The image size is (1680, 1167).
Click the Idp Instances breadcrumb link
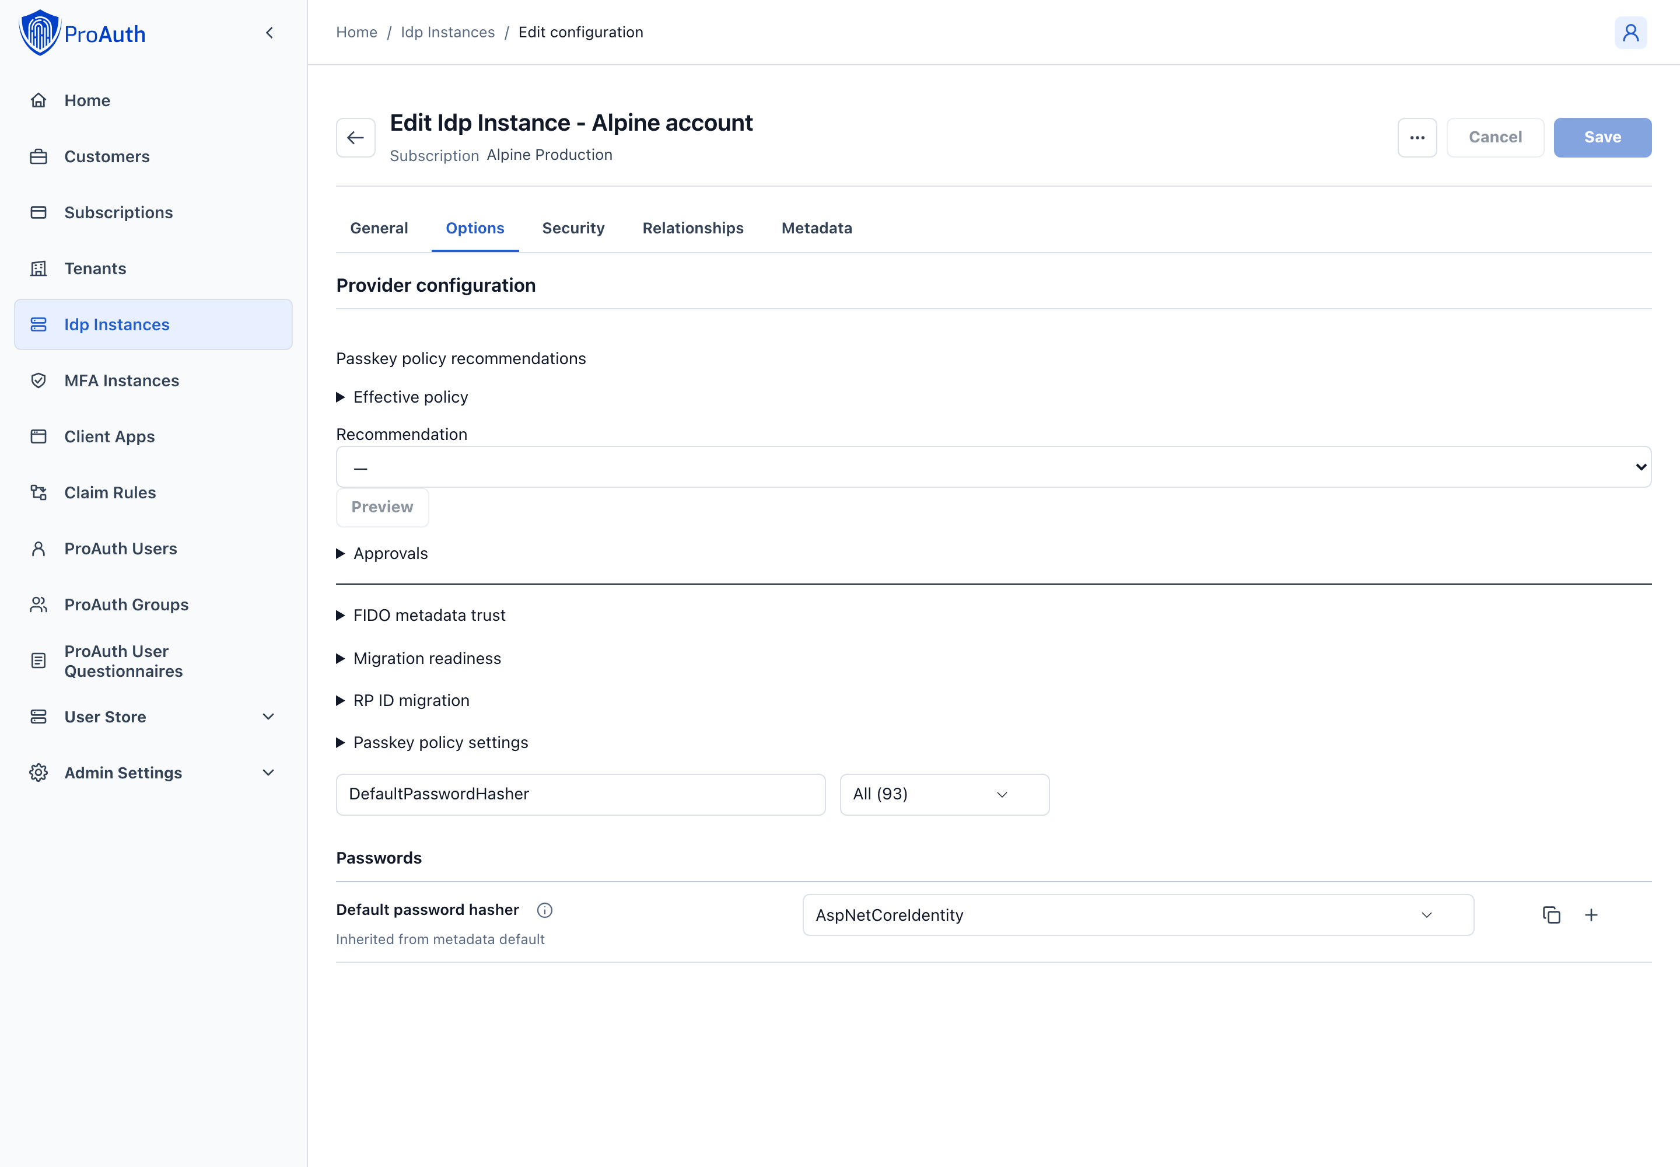(x=447, y=32)
